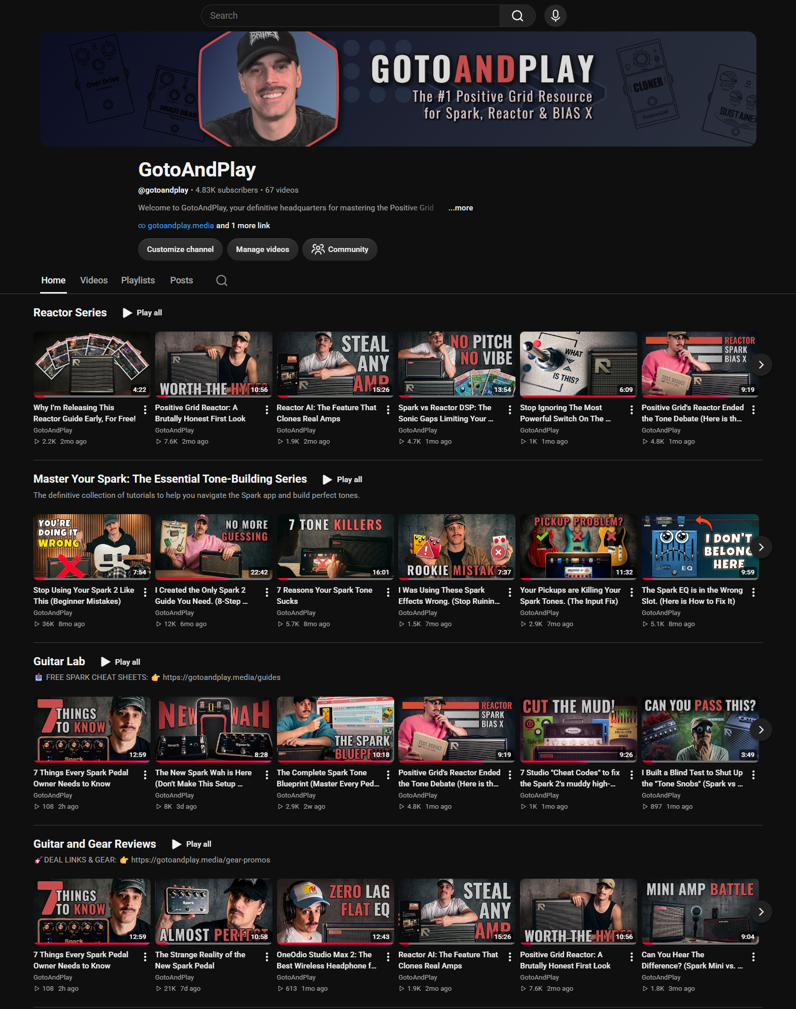Open the Master Your Spark series title
The height and width of the screenshot is (1009, 796).
170,479
